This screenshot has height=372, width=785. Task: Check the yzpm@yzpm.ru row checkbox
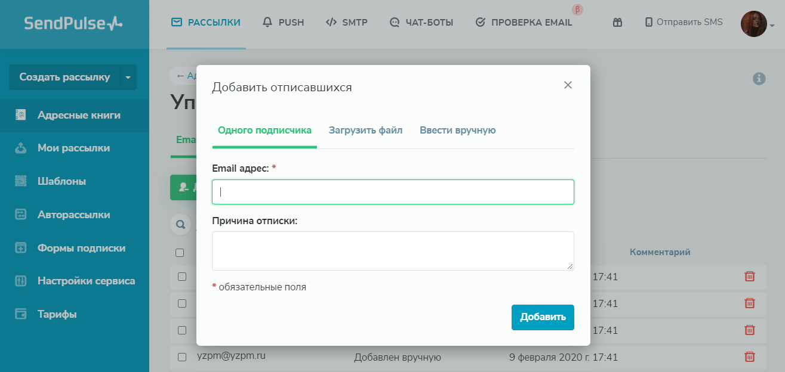pyautogui.click(x=182, y=357)
